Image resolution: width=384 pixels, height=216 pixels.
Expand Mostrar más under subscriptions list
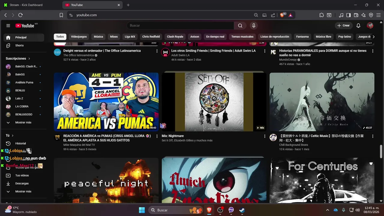(x=24, y=122)
